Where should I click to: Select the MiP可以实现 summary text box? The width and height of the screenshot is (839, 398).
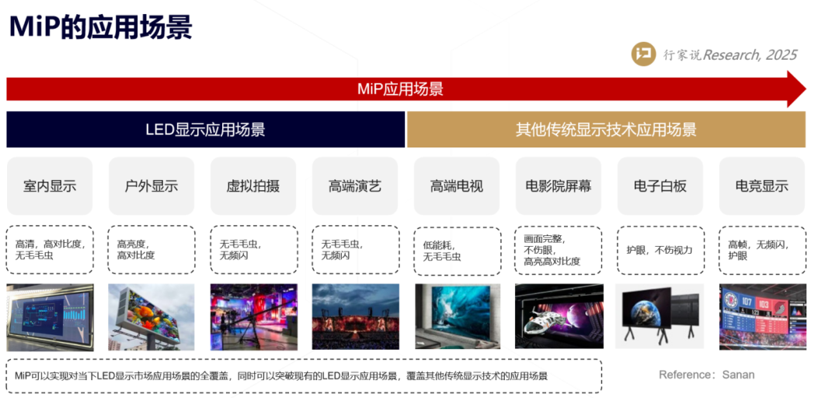point(304,376)
